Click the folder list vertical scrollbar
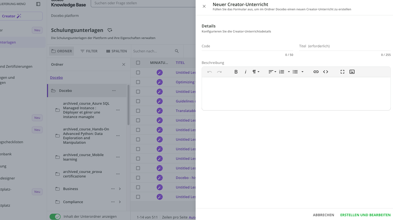This screenshot has height=220, width=393. coord(128,105)
